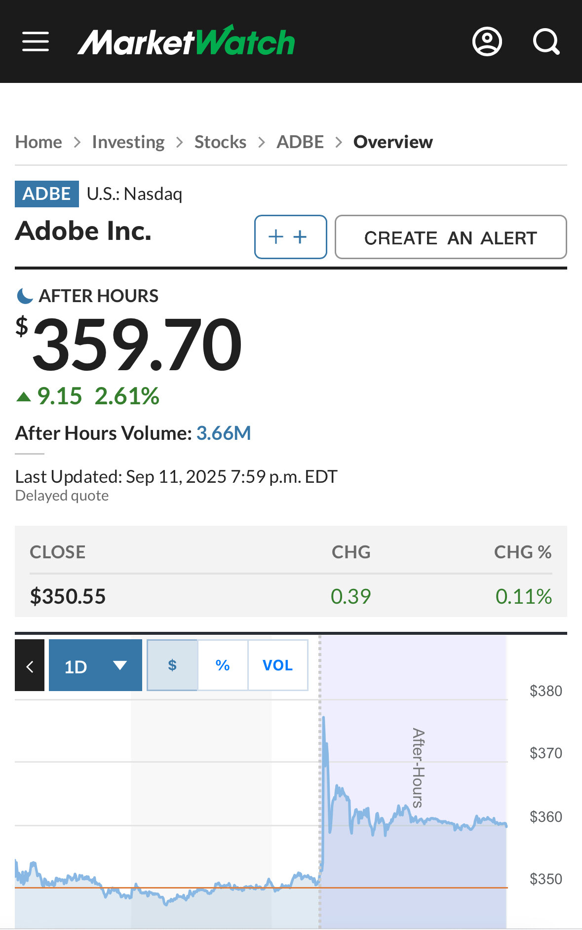Open the Investing breadcrumb link

pos(128,142)
